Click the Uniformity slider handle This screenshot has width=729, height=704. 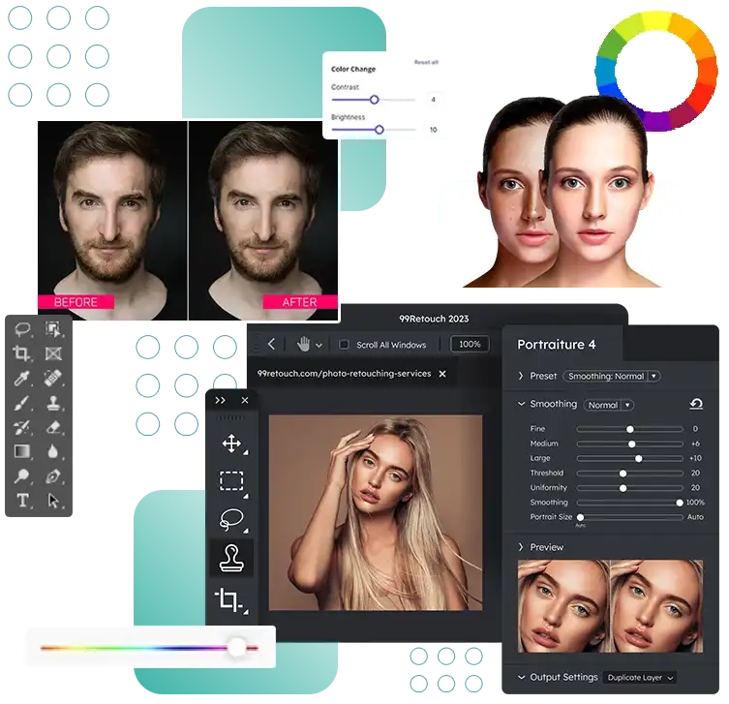(623, 488)
